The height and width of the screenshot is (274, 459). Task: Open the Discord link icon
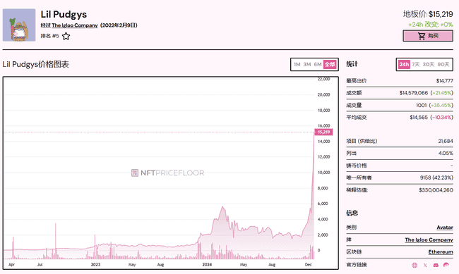(x=436, y=265)
